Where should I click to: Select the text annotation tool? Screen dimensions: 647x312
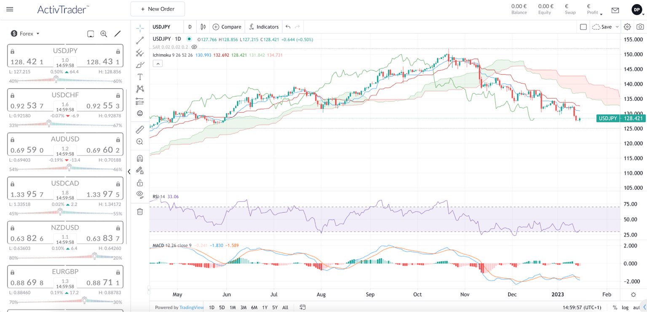tap(140, 77)
